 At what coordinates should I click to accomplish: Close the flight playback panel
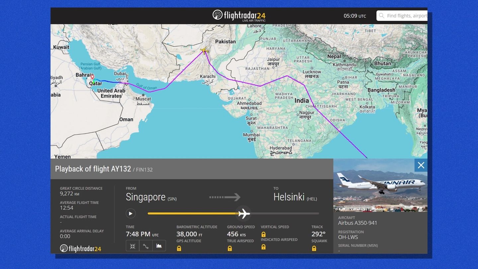click(421, 165)
